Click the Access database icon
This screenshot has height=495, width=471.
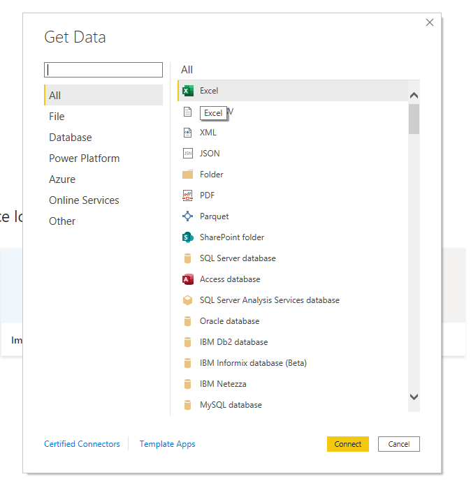(188, 279)
